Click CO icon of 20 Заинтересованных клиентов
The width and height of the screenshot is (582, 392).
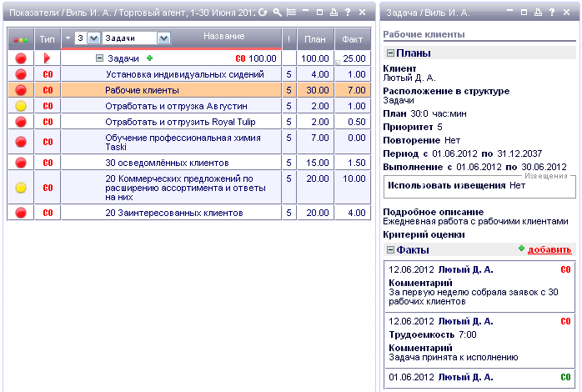[x=48, y=213]
